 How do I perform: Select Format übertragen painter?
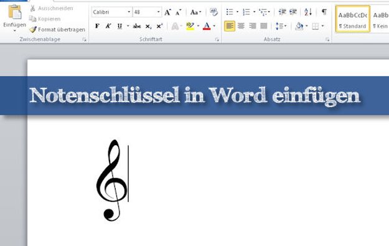[57, 29]
